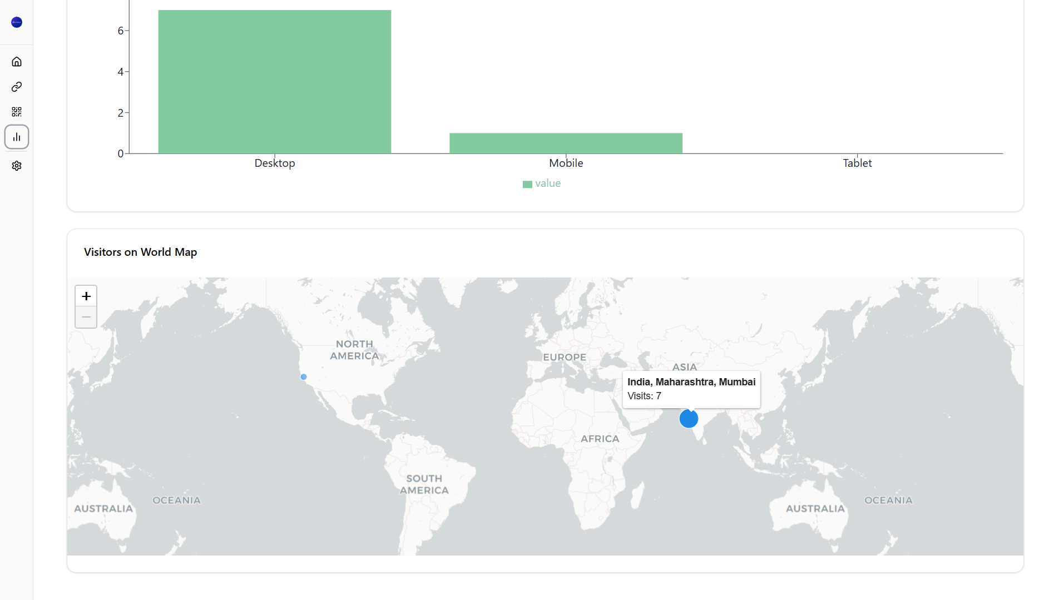Open the Home icon in the sidebar

click(17, 61)
